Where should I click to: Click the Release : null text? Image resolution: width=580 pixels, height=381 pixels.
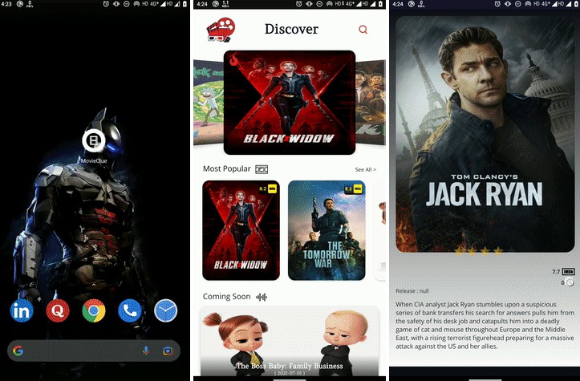point(412,291)
